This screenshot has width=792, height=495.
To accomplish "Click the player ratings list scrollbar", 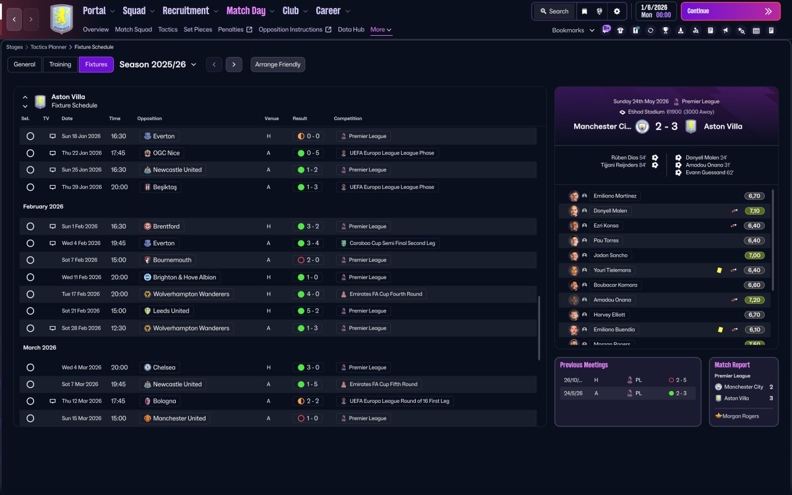I will tap(773, 240).
